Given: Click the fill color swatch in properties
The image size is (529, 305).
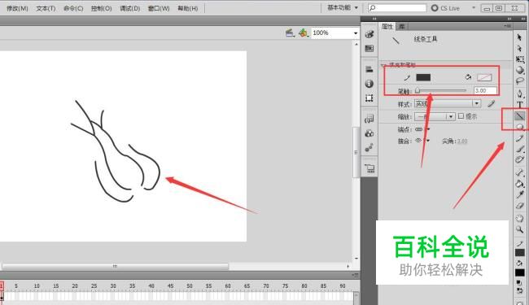Looking at the screenshot, I should pyautogui.click(x=484, y=77).
